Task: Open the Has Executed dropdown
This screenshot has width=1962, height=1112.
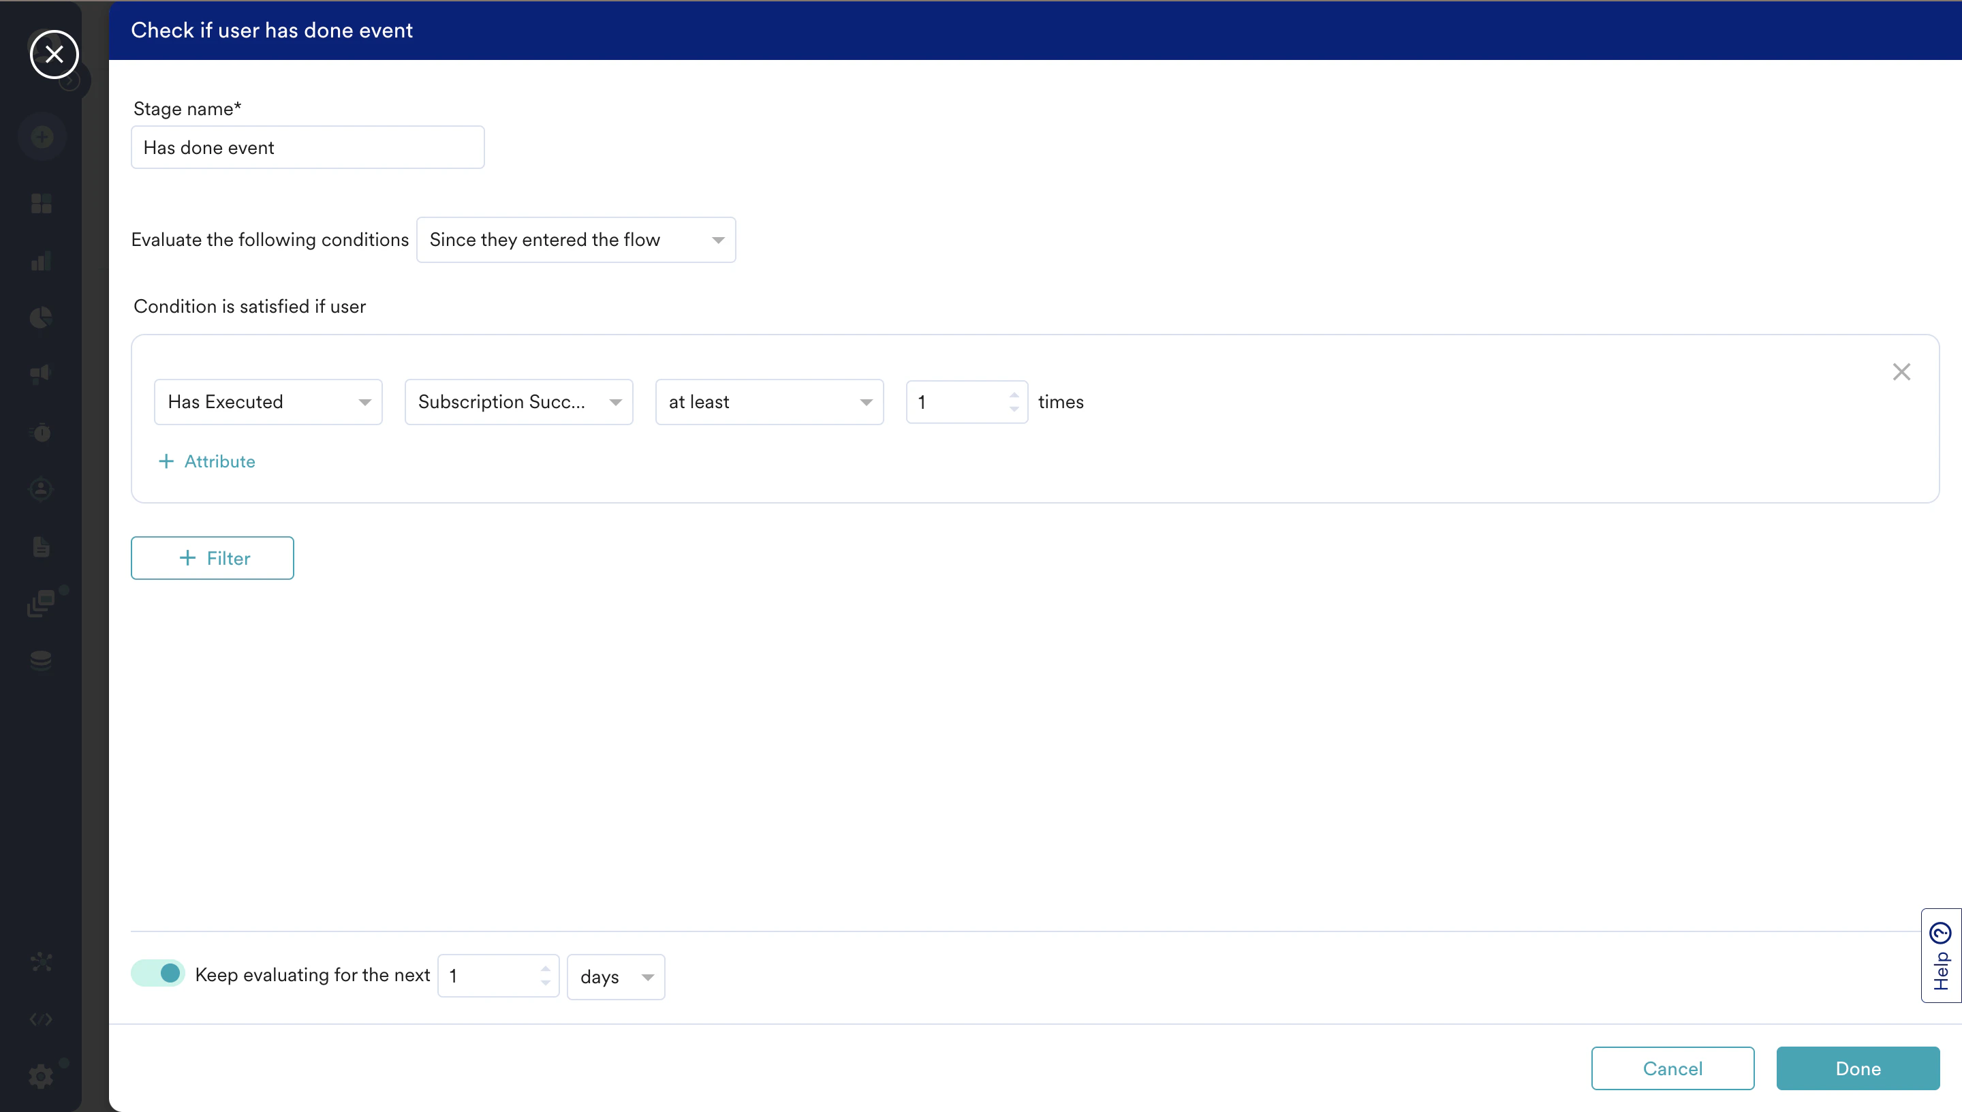Action: 268,402
